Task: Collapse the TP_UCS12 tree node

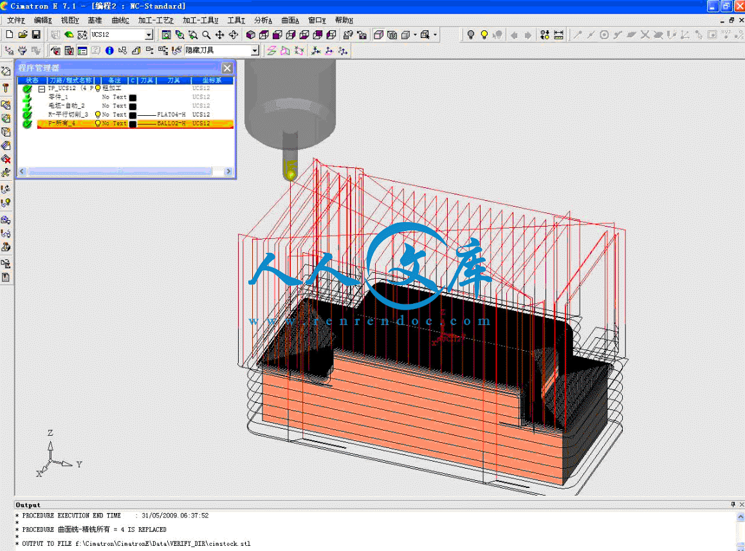Action: (x=42, y=89)
